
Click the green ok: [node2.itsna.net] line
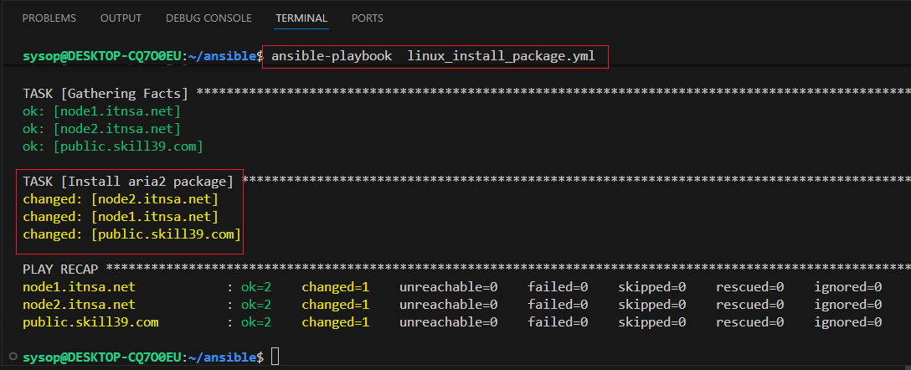(x=101, y=129)
